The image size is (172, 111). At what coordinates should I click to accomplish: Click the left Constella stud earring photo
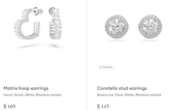coord(117,27)
